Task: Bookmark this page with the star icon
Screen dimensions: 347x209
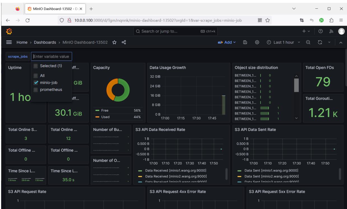Action: click(x=268, y=20)
